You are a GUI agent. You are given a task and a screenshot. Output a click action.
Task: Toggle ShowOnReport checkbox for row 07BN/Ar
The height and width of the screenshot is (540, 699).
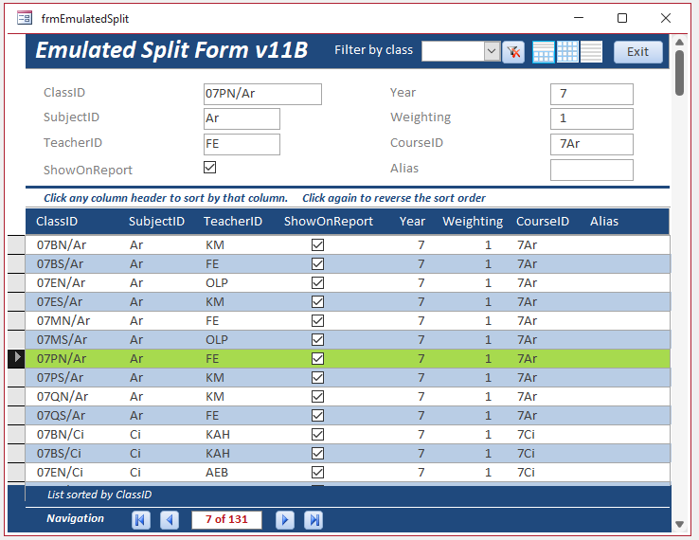pyautogui.click(x=317, y=244)
